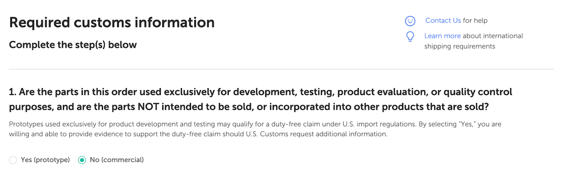Select the Yes (prototype) radio button
Image resolution: width=563 pixels, height=181 pixels.
13,160
